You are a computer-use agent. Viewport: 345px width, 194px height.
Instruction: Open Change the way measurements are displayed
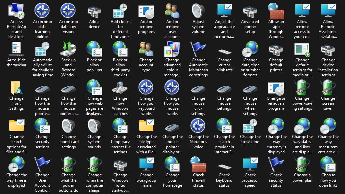(328, 126)
